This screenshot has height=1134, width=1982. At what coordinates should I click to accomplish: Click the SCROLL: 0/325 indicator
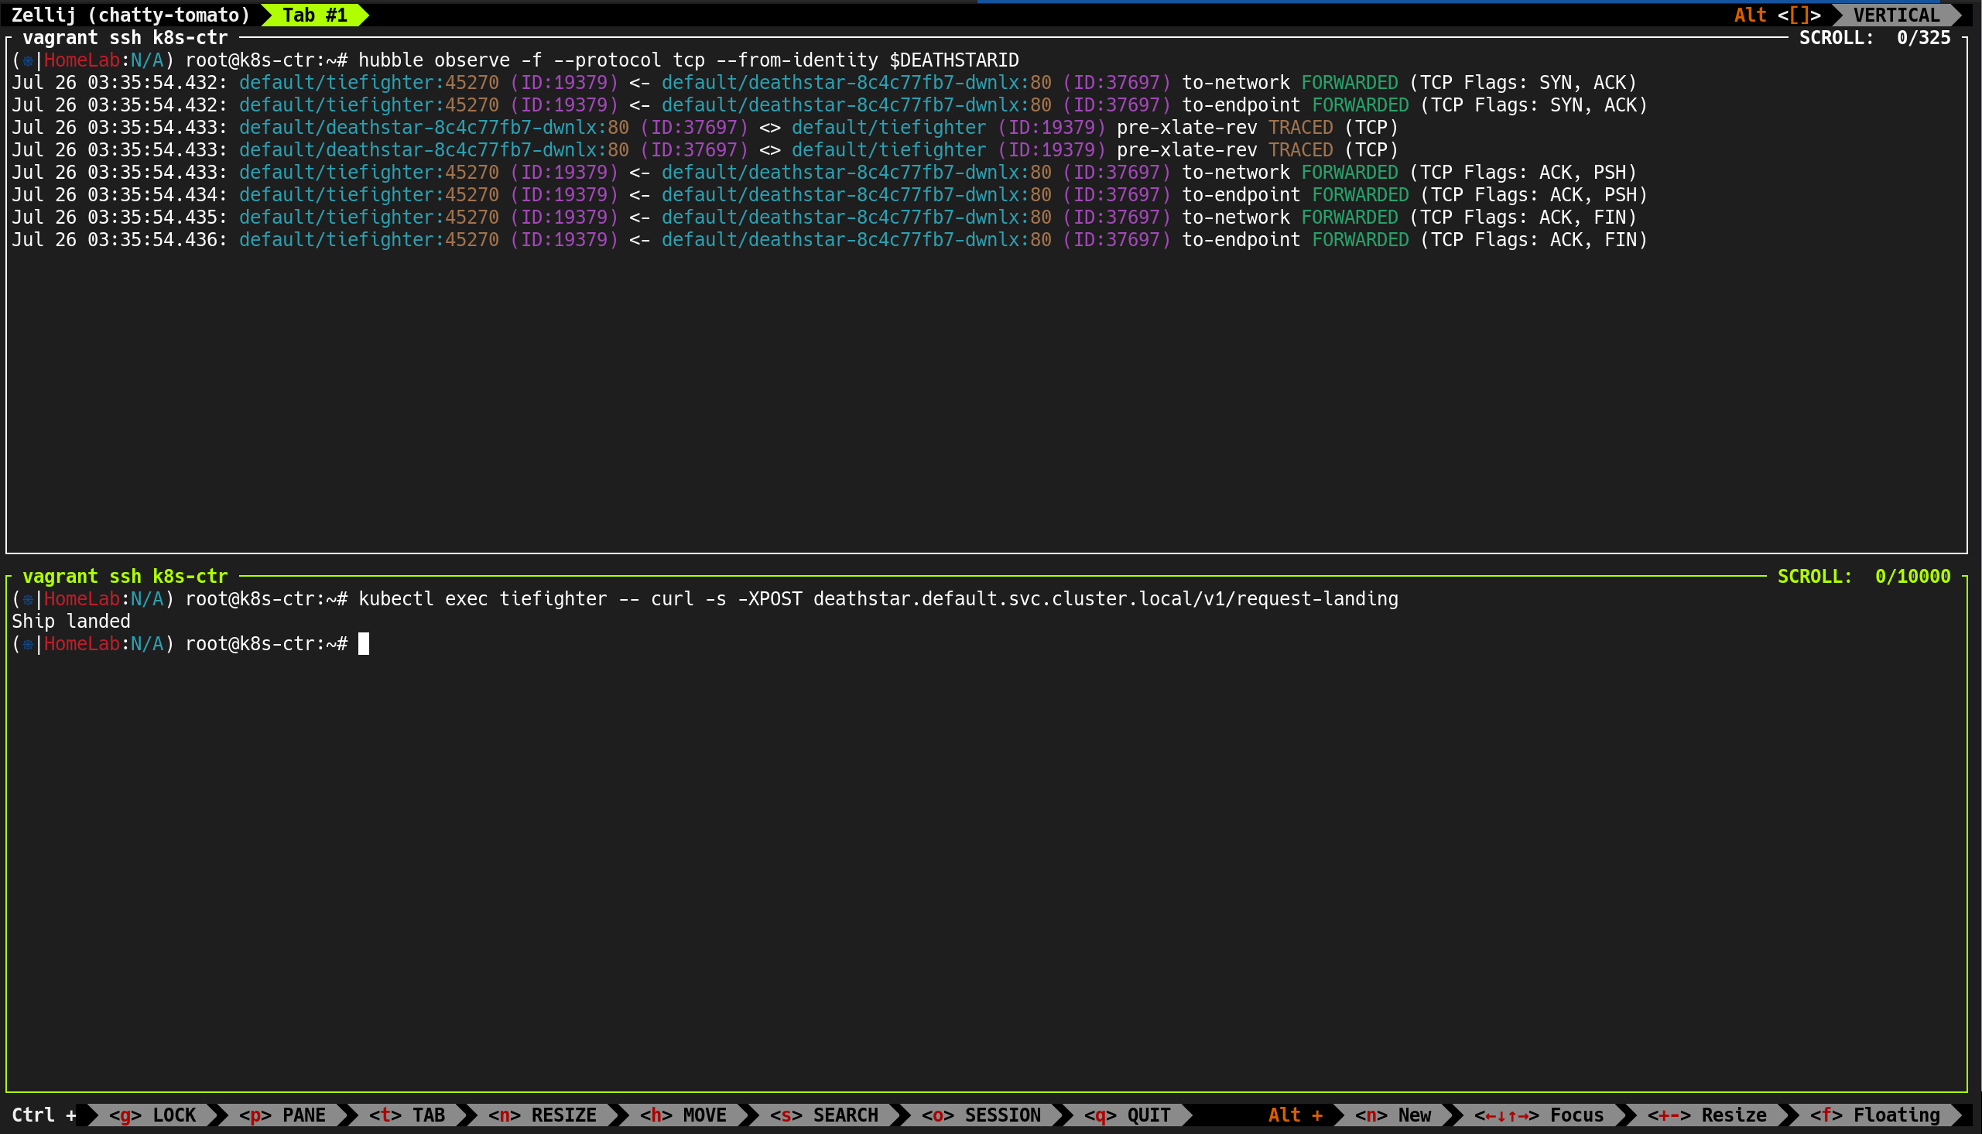click(1874, 37)
